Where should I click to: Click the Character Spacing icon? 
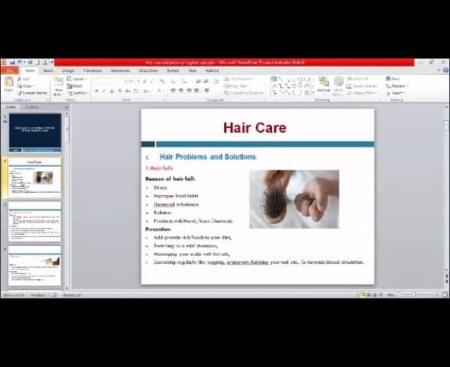tap(135, 91)
